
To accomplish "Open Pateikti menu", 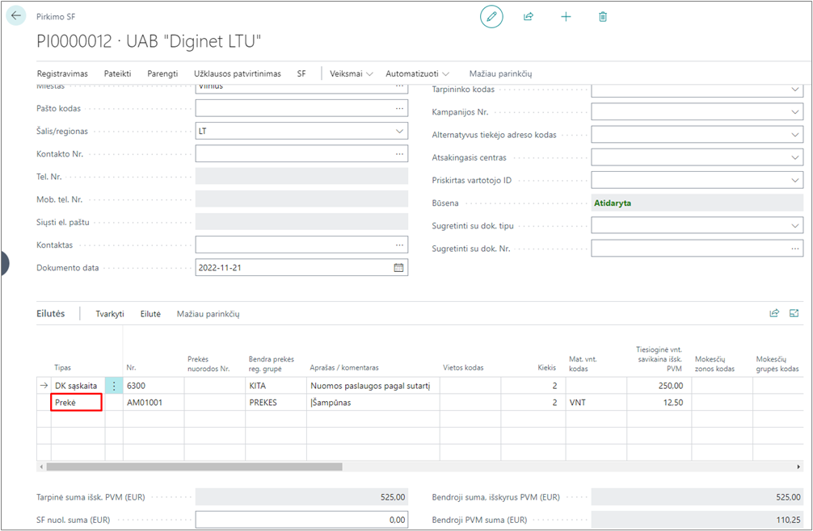I will click(x=117, y=73).
